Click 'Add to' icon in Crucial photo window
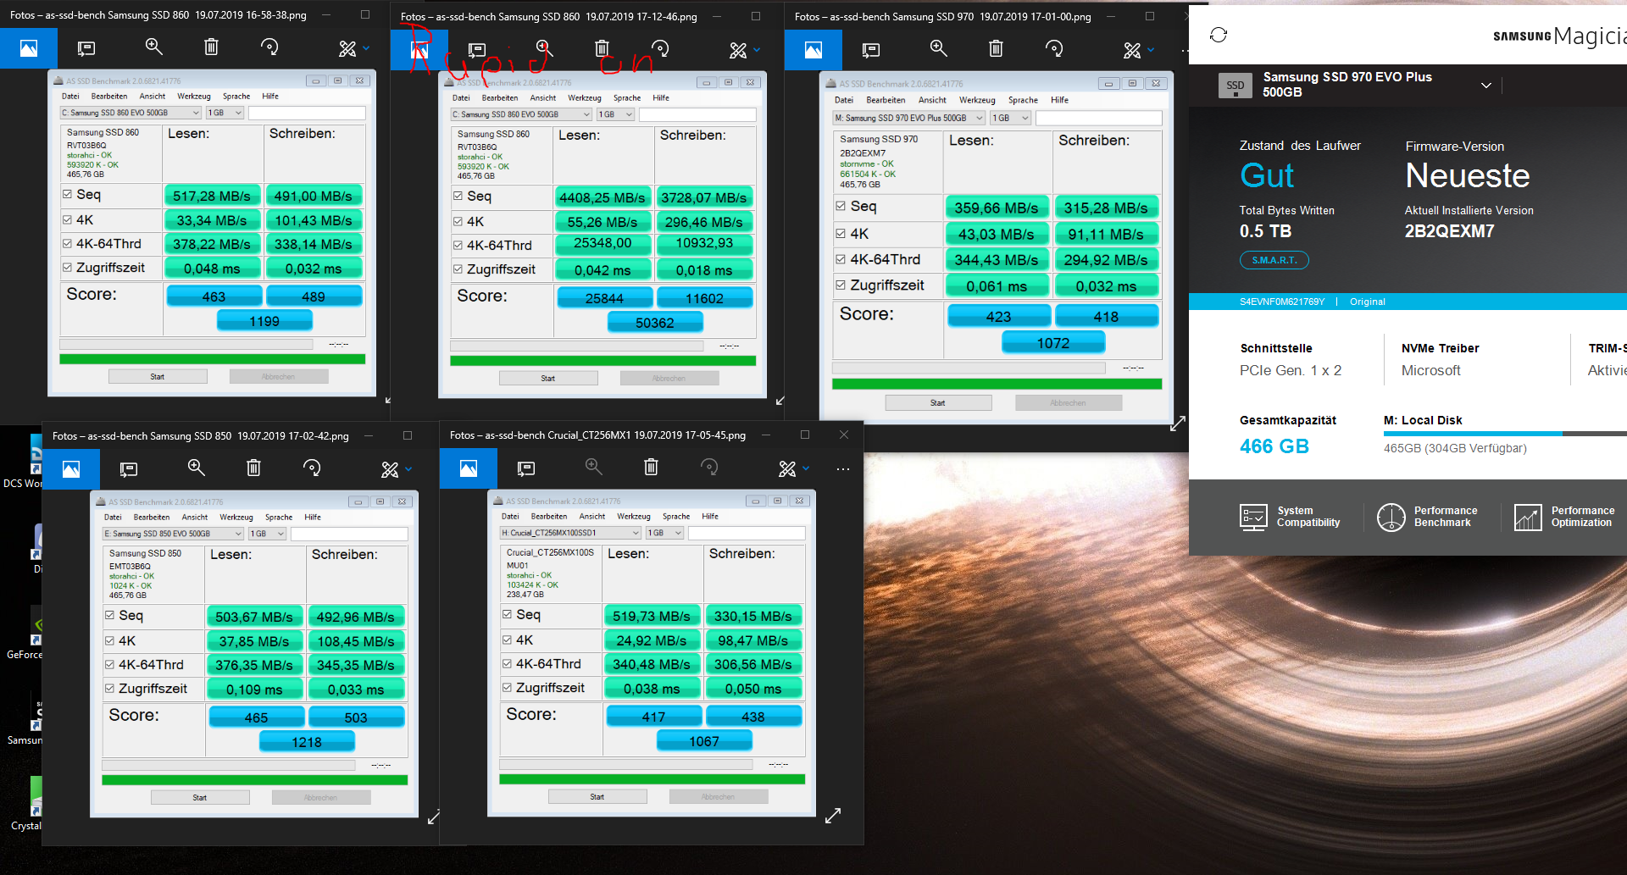Screen dimensions: 1627x875 [x=526, y=468]
